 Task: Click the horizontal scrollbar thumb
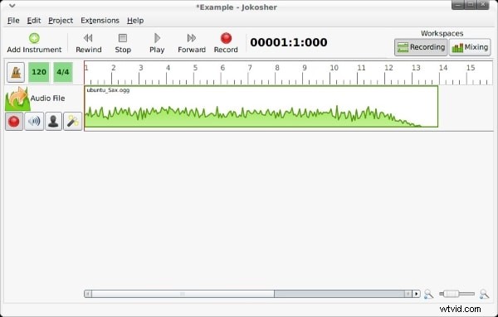point(183,294)
